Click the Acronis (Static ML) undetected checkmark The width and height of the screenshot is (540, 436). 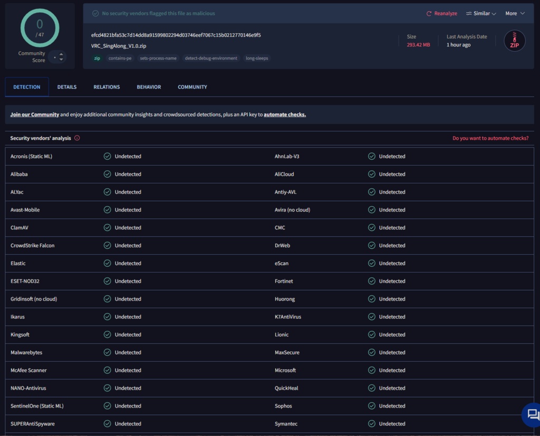point(108,157)
